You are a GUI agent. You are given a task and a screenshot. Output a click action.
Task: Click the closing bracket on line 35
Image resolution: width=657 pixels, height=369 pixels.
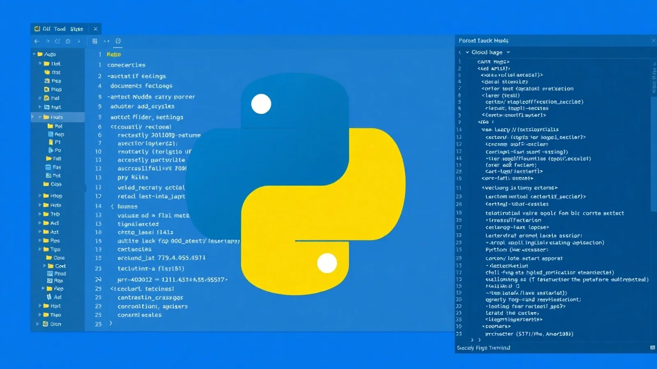[111, 323]
